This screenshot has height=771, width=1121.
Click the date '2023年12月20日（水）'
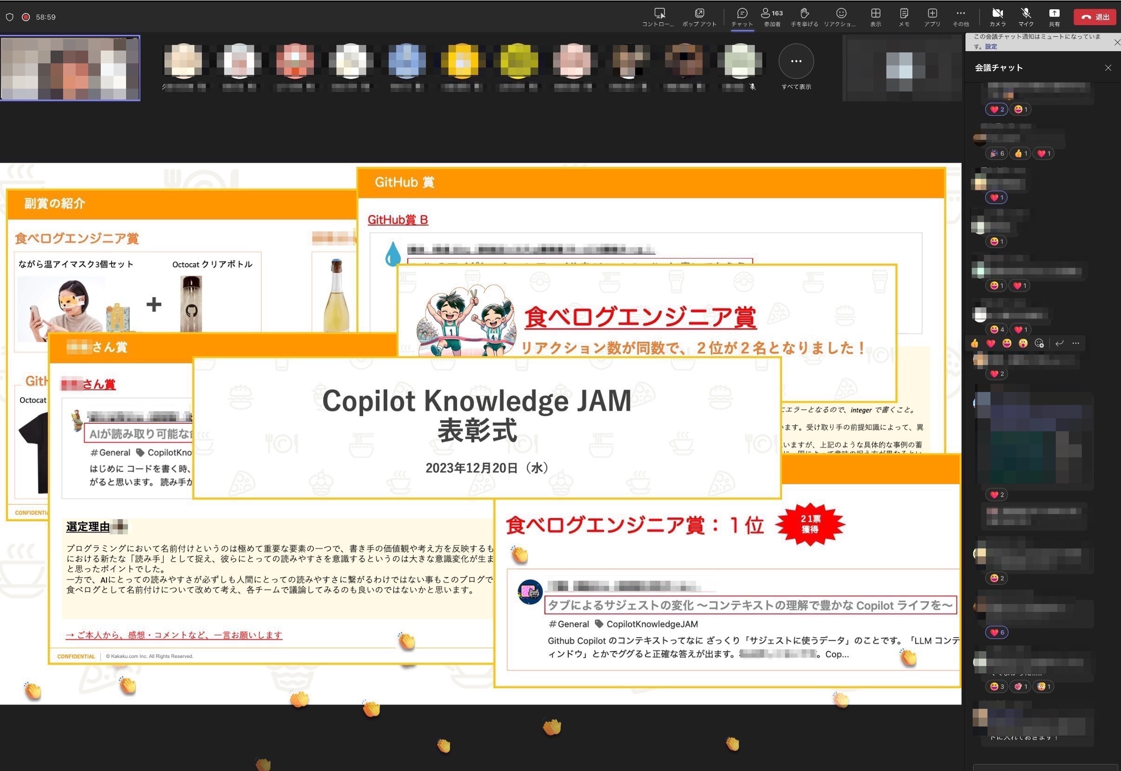(487, 468)
